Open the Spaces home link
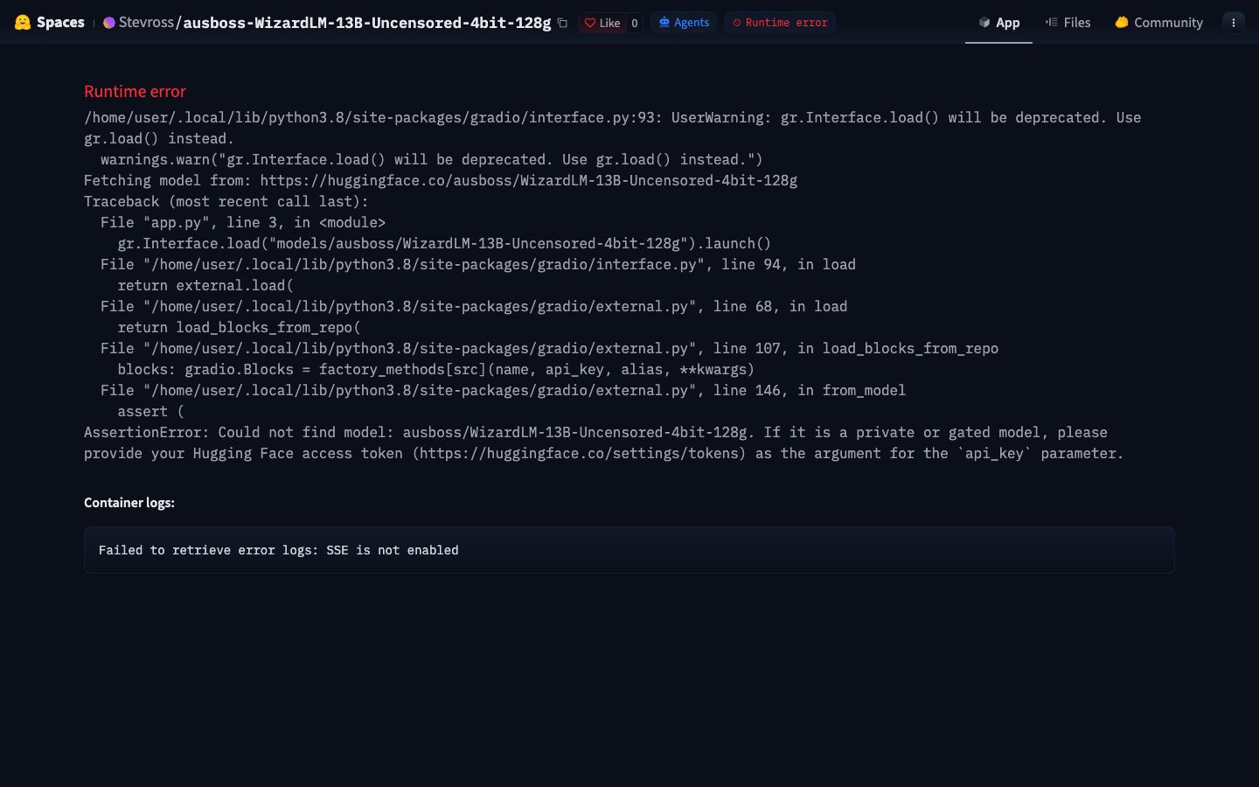1259x787 pixels. pos(60,22)
